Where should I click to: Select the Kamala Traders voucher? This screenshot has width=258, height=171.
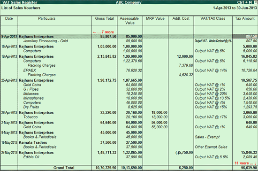[x=129, y=142]
